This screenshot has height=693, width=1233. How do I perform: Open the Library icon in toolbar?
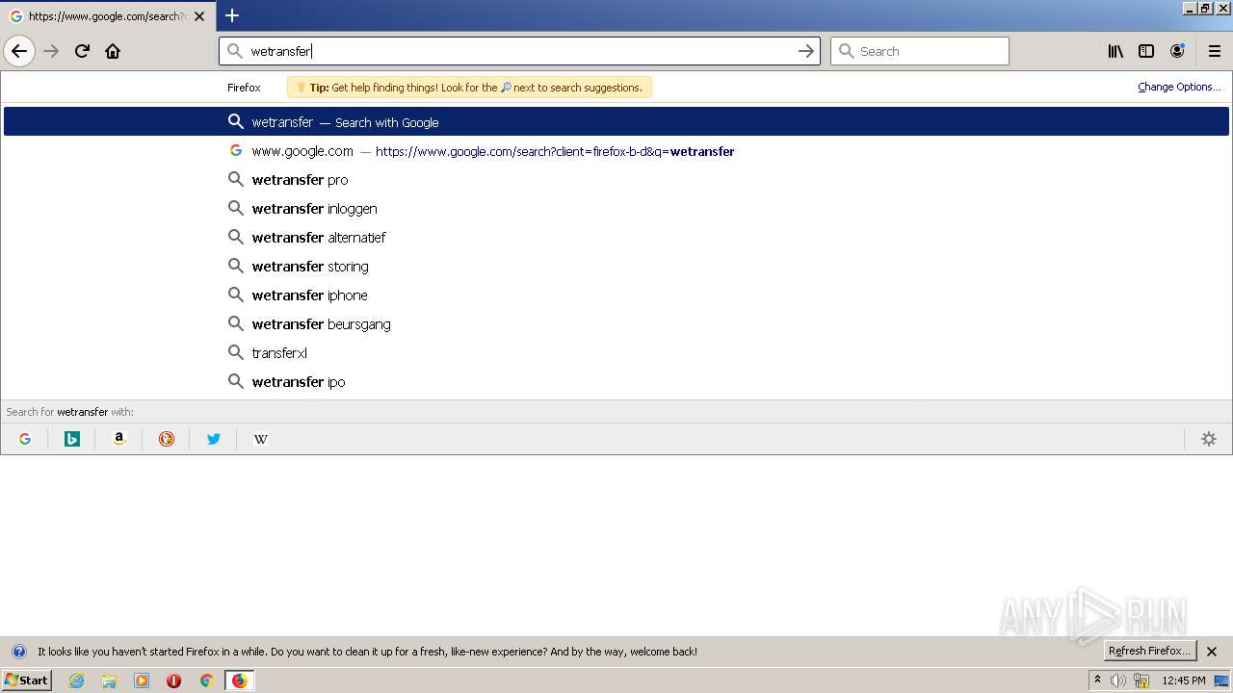click(x=1115, y=51)
